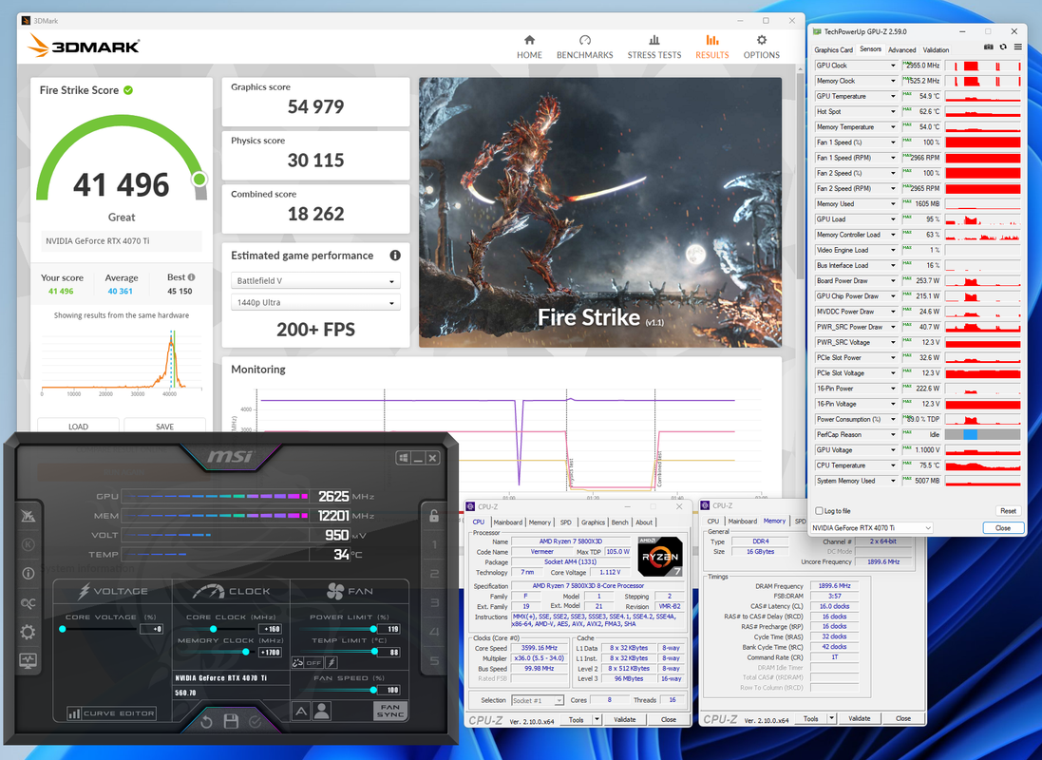Adjust the Memory Clock slider handle

[245, 653]
